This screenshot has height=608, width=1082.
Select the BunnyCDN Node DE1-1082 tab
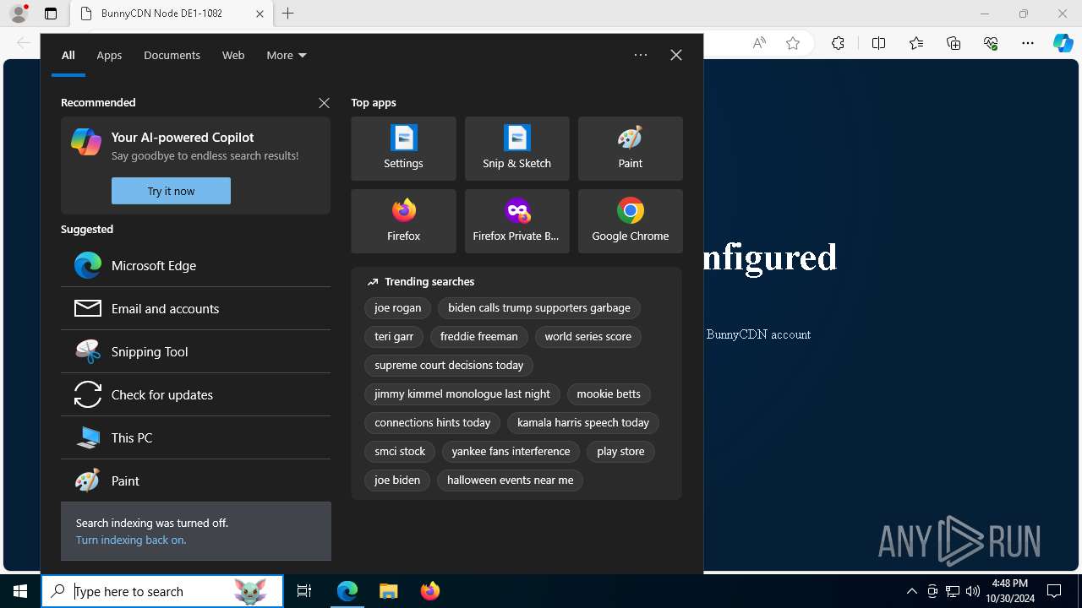click(171, 14)
